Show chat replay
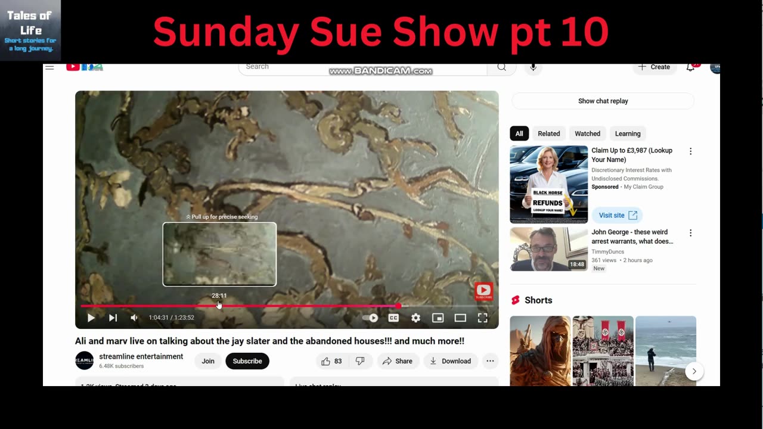The width and height of the screenshot is (763, 429). (x=603, y=101)
